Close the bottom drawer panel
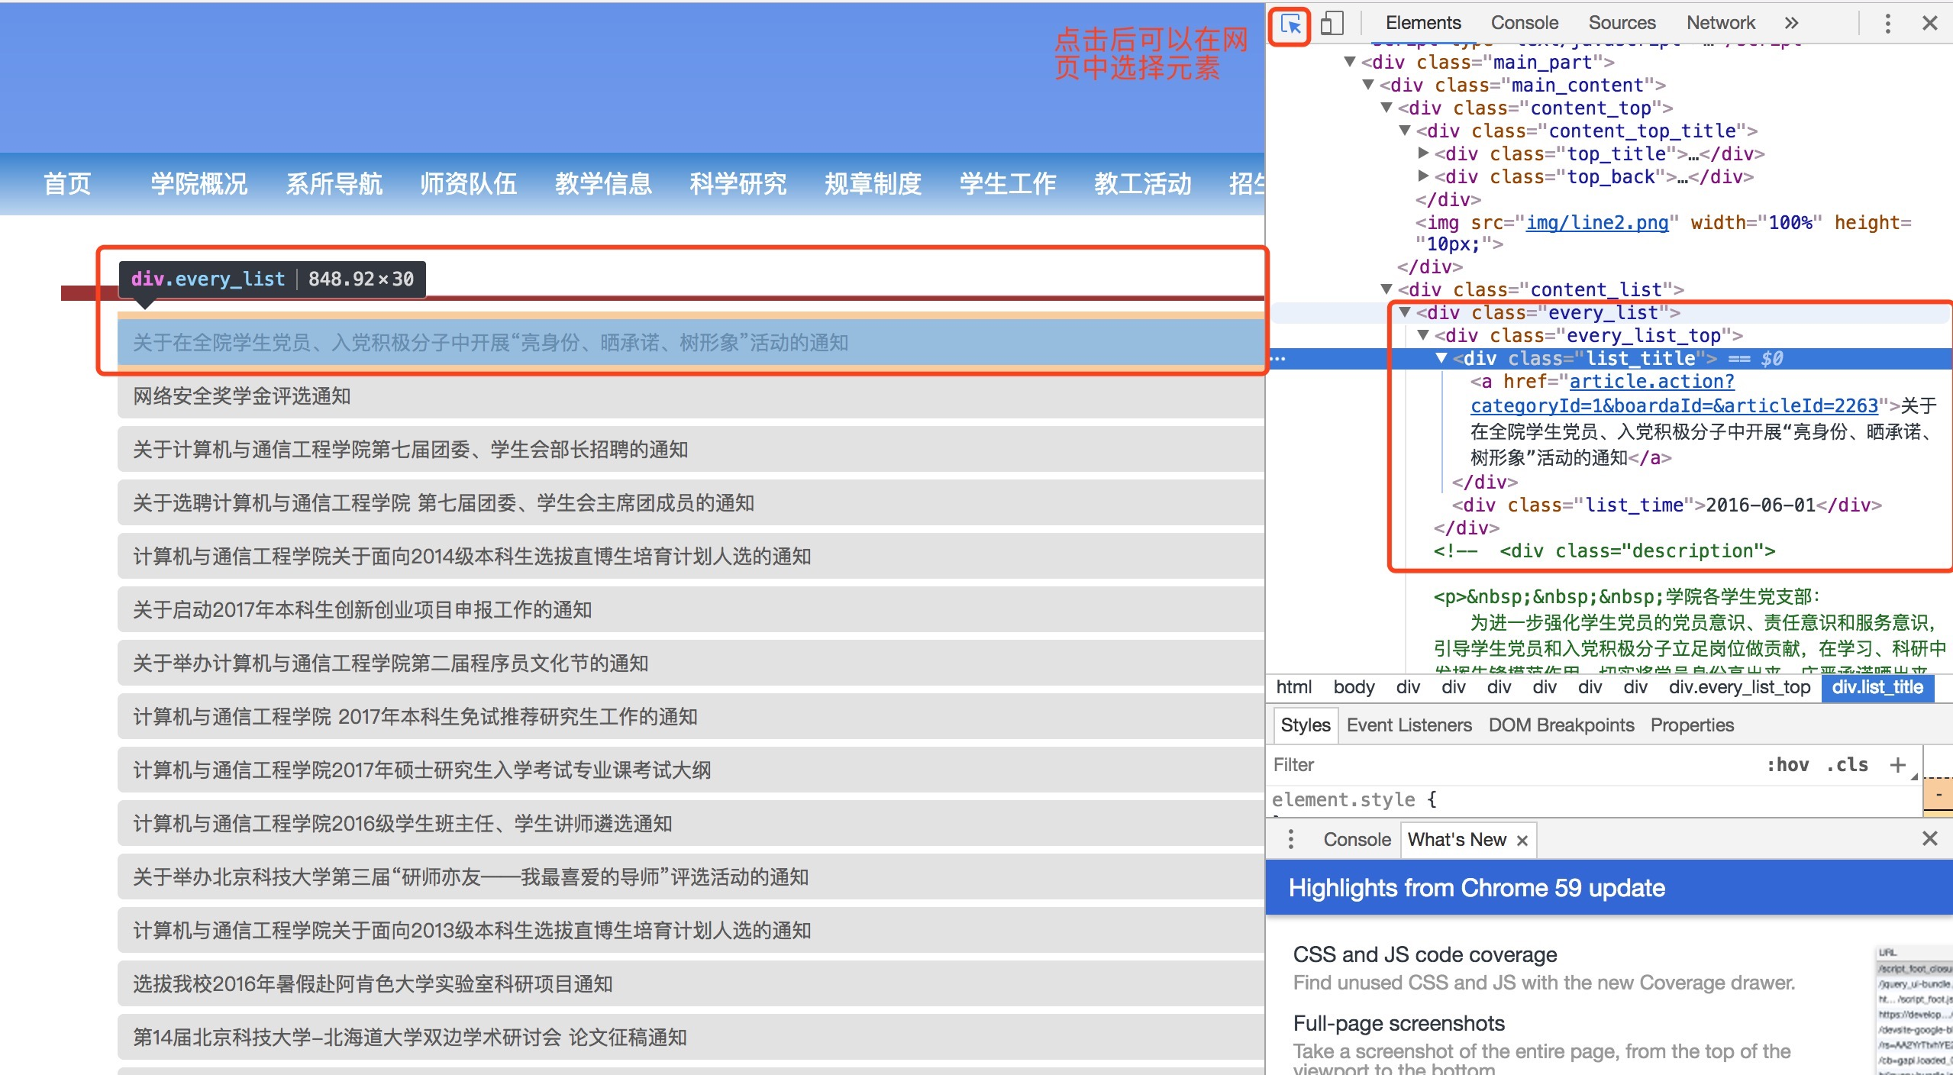1953x1075 pixels. pos(1929,838)
